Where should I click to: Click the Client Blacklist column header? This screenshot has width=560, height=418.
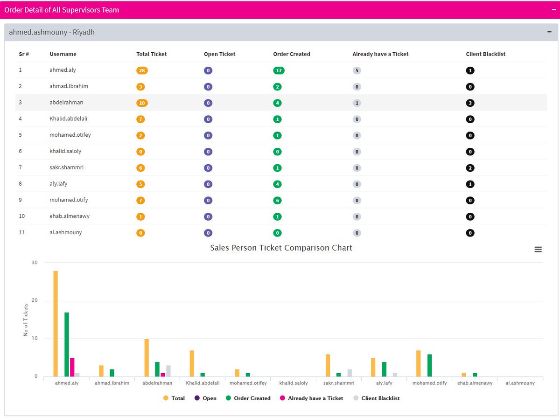486,54
